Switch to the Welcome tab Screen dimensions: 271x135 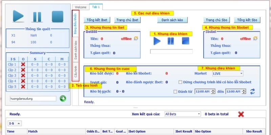(x=81, y=7)
